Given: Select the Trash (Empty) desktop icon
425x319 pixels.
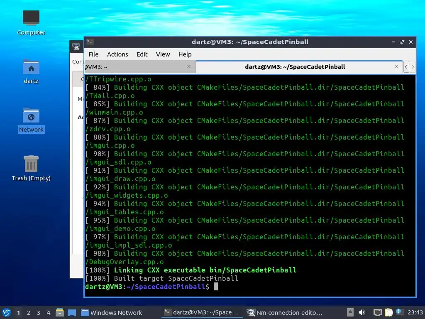Looking at the screenshot, I should click(31, 169).
